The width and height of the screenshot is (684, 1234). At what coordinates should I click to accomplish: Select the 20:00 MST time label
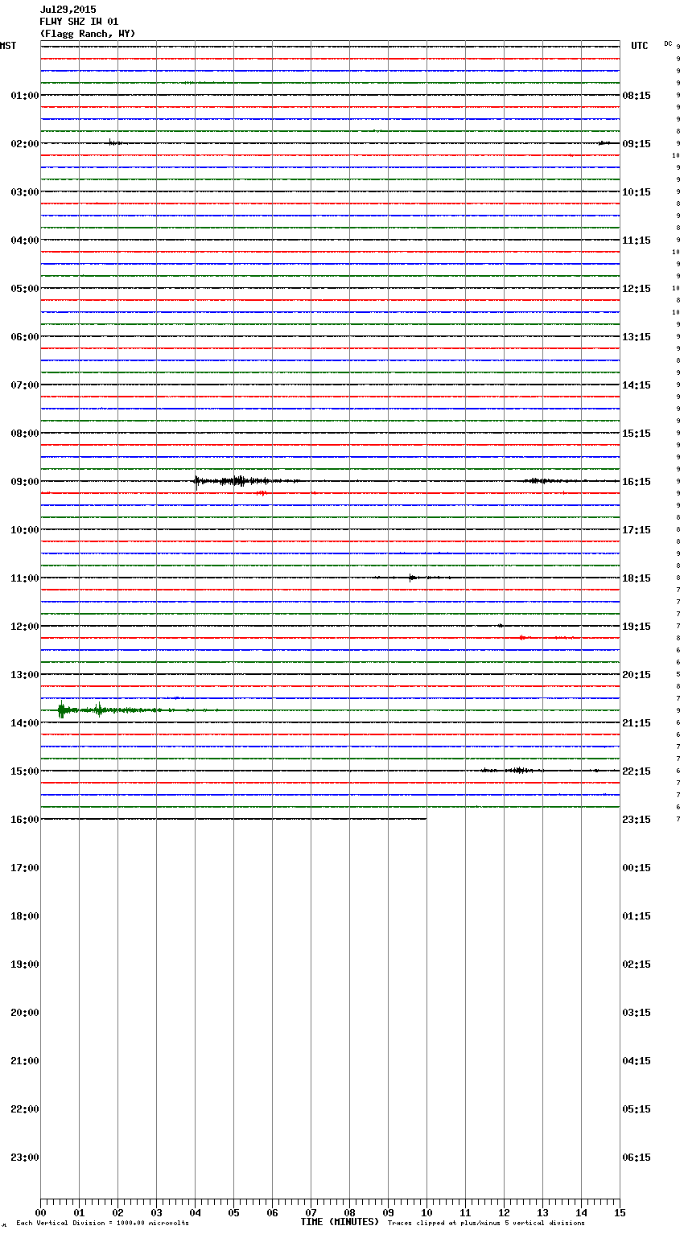point(24,1013)
